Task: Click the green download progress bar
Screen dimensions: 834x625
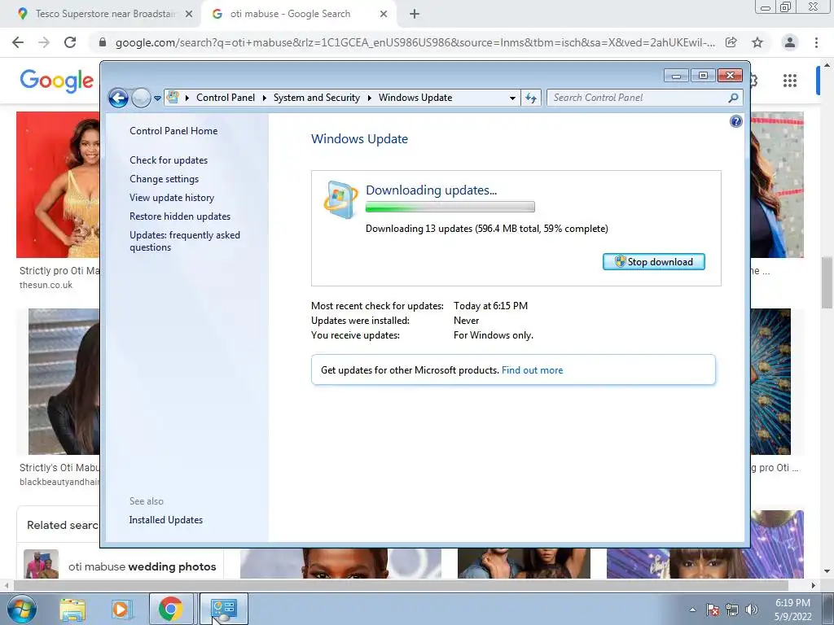Action: pos(450,207)
